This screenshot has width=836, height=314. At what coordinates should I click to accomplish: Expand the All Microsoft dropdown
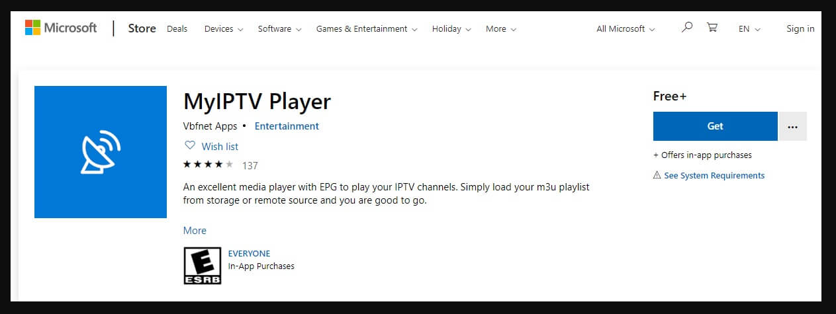pyautogui.click(x=626, y=29)
